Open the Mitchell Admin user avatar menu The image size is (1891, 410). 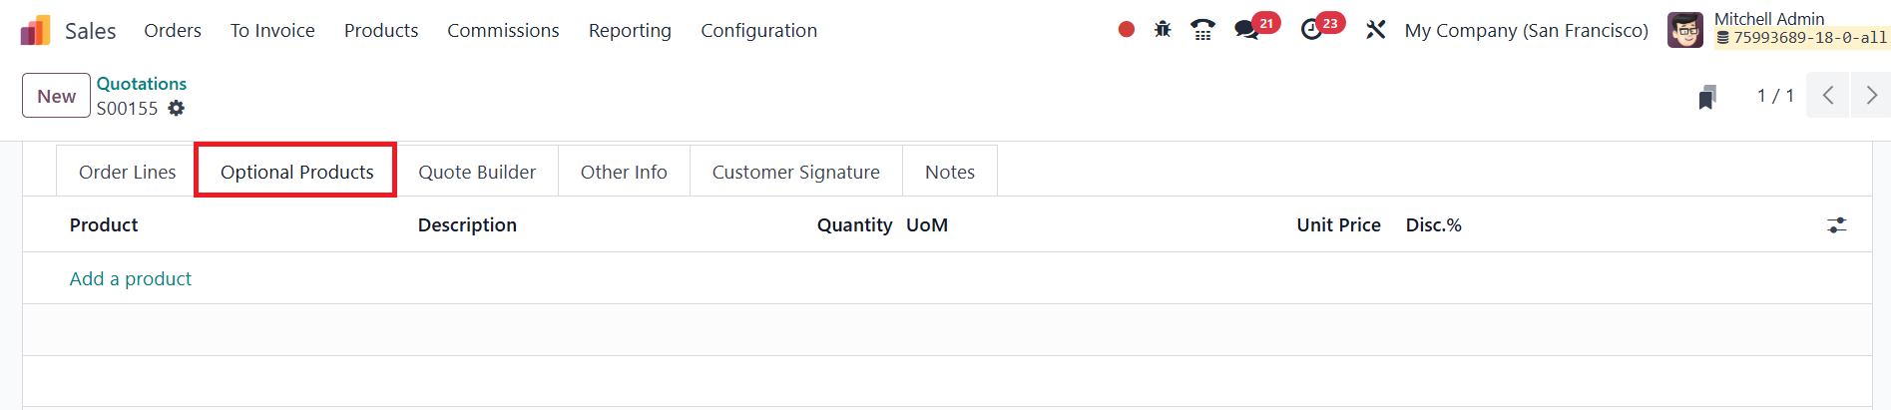pos(1685,30)
